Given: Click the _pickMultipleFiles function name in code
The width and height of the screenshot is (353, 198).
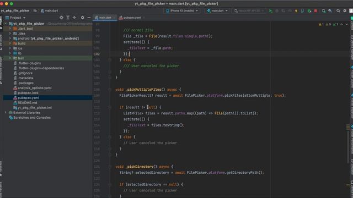Looking at the screenshot, I should coord(143,89).
